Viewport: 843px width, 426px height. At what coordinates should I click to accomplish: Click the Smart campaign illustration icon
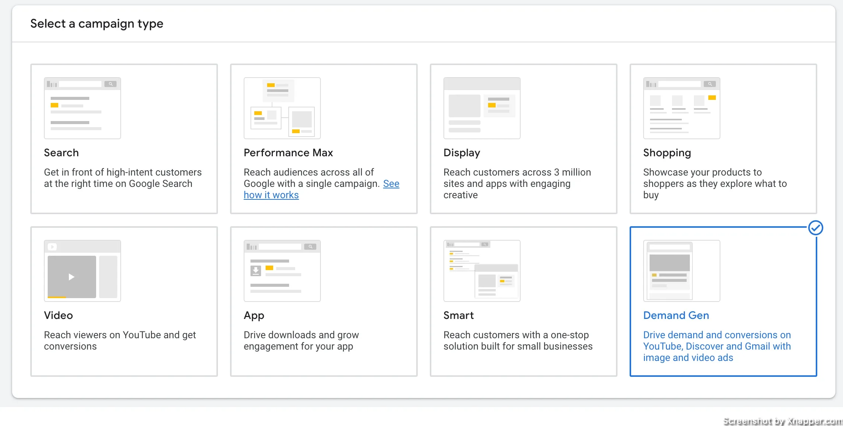pyautogui.click(x=482, y=271)
